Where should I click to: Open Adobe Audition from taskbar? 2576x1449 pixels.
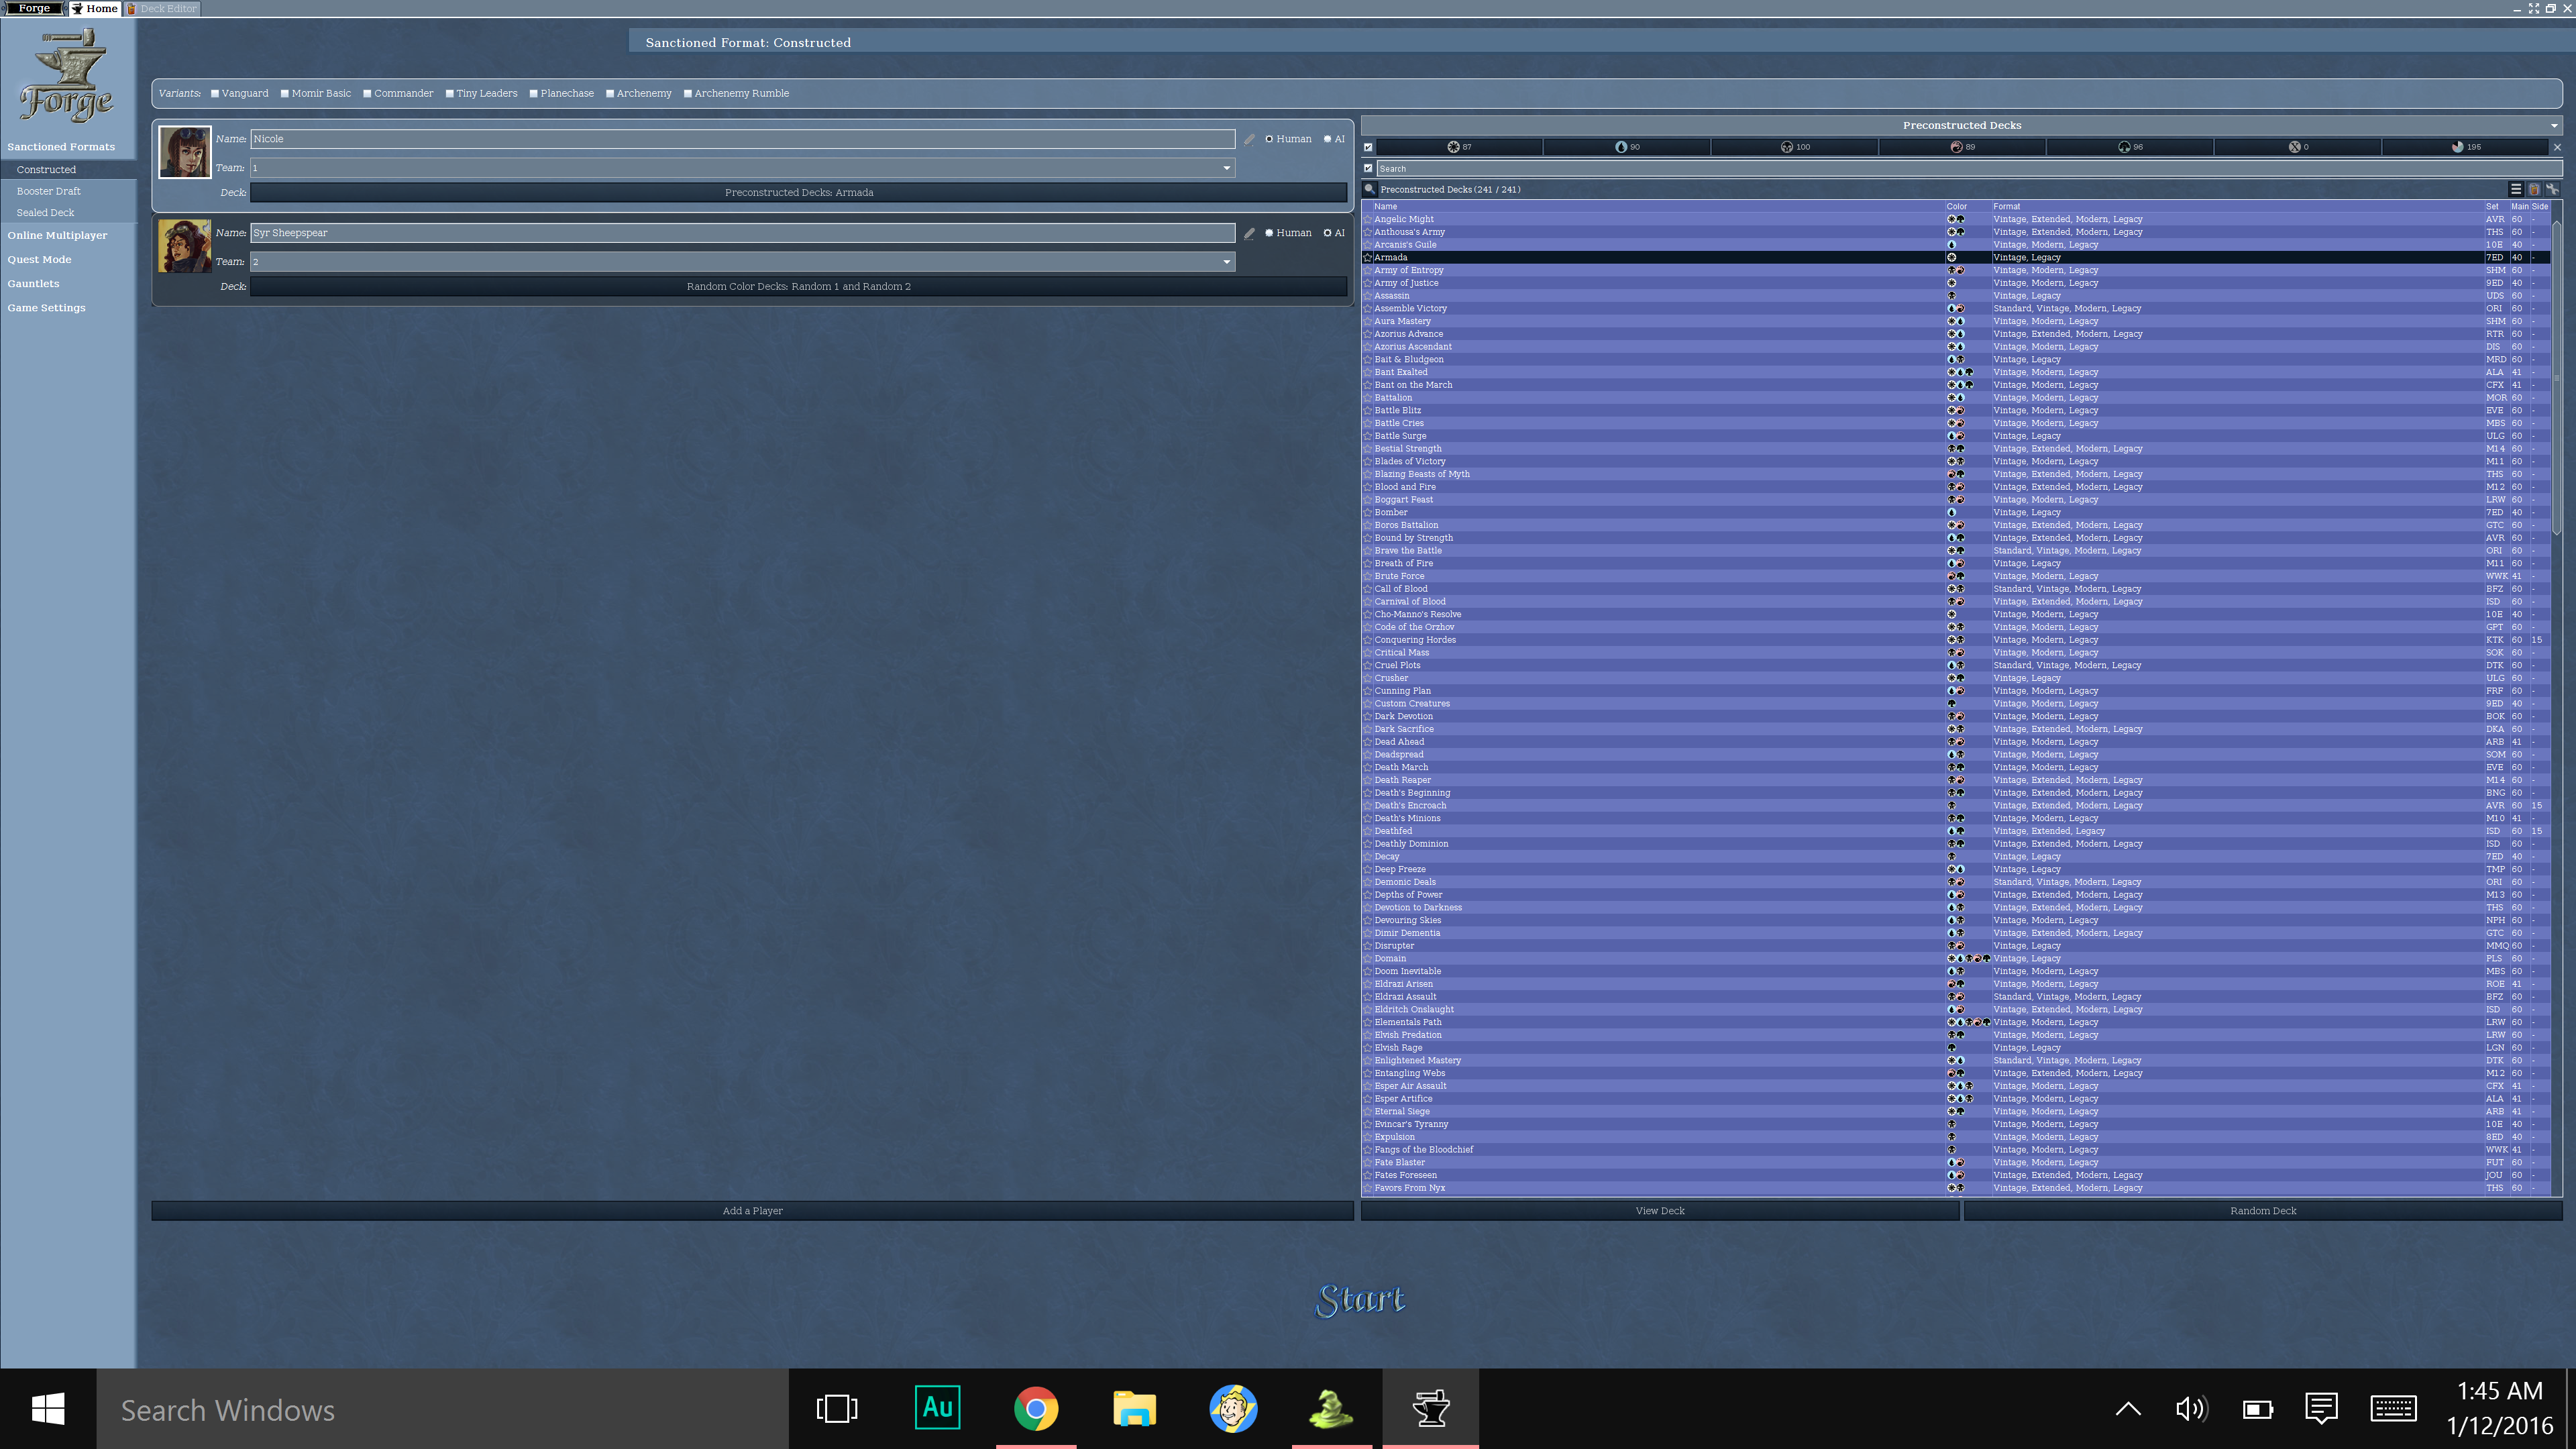click(x=937, y=1408)
